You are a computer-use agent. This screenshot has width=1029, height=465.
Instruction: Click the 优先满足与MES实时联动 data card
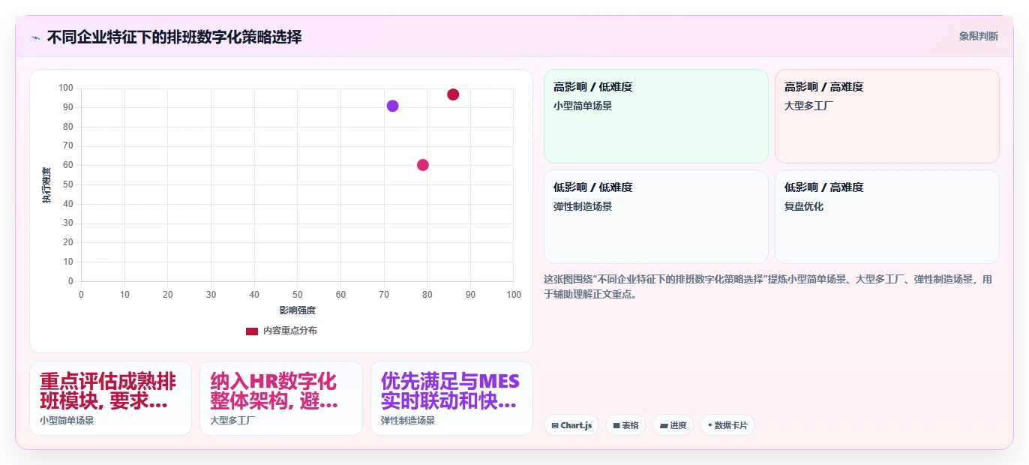click(451, 398)
